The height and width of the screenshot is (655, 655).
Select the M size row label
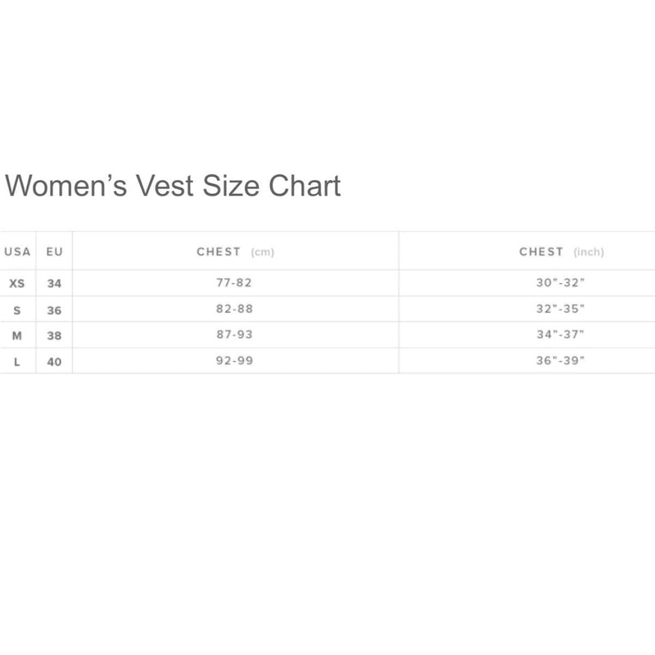(17, 335)
